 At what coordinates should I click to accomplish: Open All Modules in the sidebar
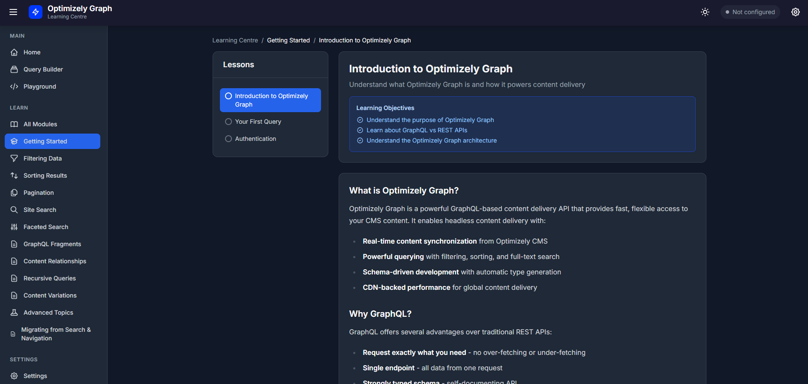pos(40,124)
